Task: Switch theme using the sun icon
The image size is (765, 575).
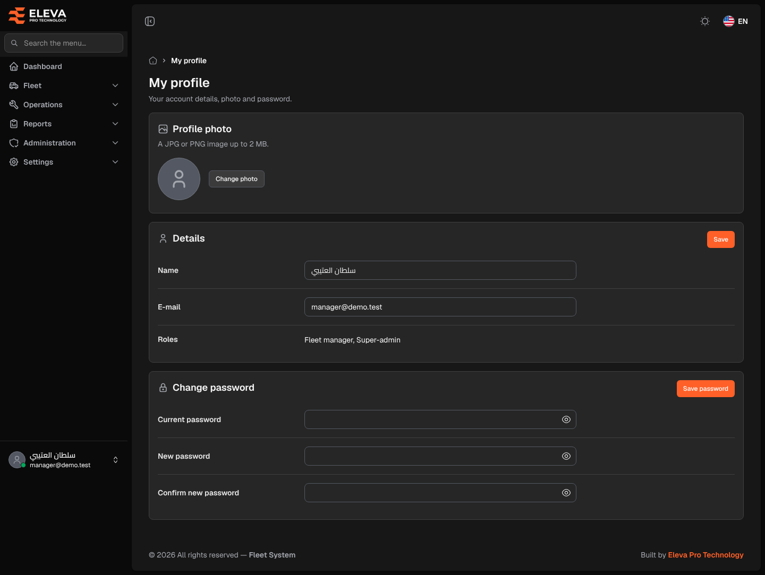Action: pyautogui.click(x=705, y=21)
